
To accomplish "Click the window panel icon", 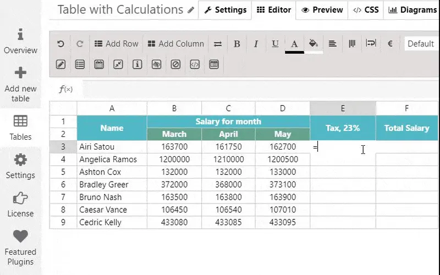I will 214,64.
